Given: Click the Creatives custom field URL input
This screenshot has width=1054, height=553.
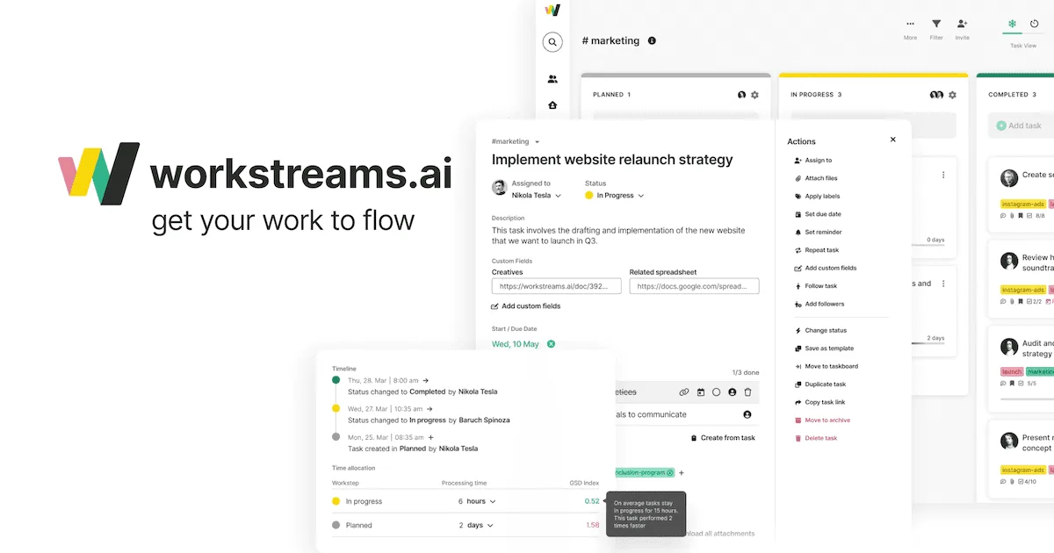Looking at the screenshot, I should coord(556,285).
